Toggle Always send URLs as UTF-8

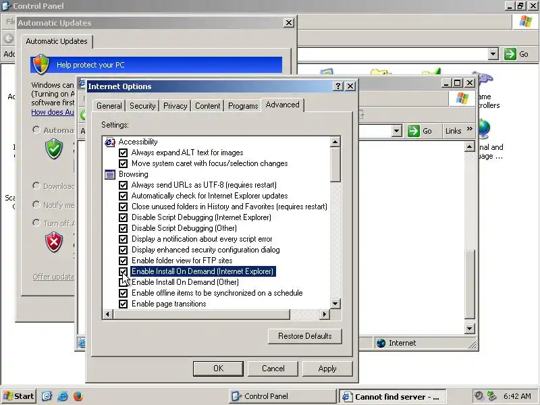123,185
